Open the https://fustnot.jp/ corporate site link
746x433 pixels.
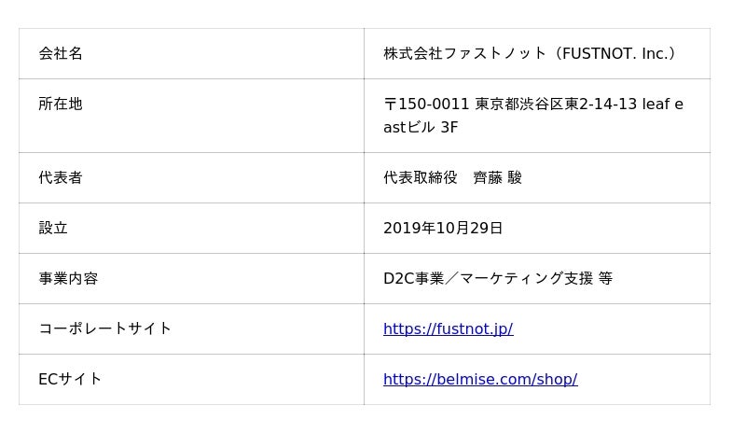448,328
